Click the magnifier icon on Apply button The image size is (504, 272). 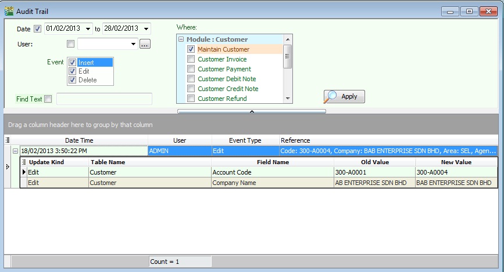[331, 96]
